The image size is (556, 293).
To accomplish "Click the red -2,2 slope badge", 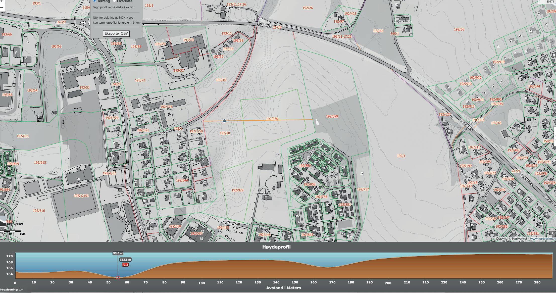I will 125,265.
